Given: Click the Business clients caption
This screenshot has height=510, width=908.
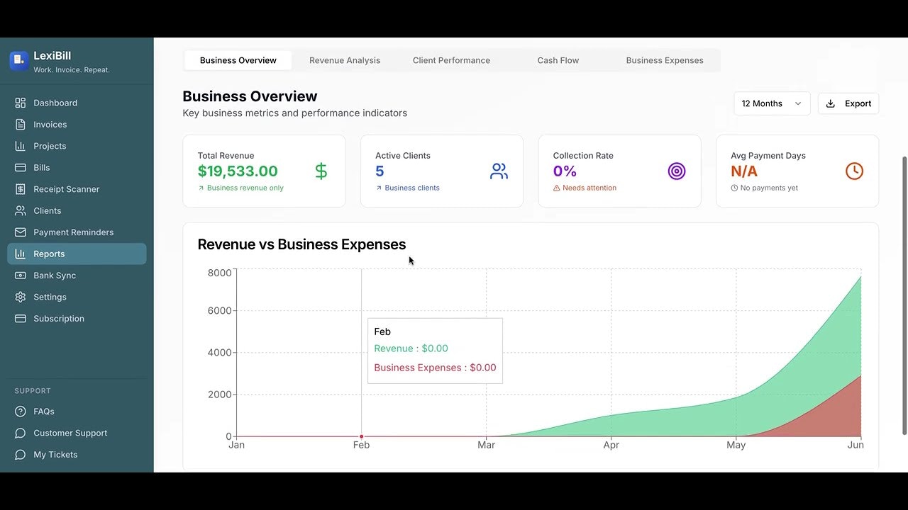Looking at the screenshot, I should [412, 188].
